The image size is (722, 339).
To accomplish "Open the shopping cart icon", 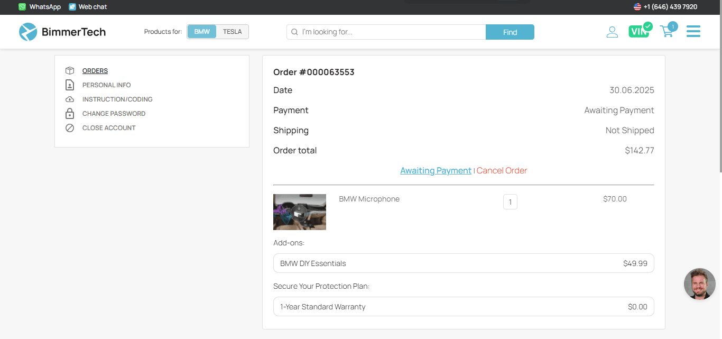I will click(667, 32).
